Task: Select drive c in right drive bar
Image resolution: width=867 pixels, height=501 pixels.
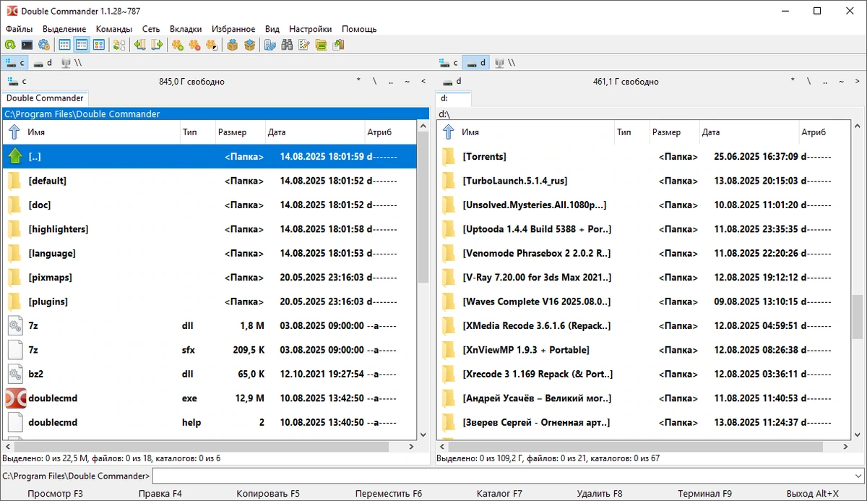Action: pyautogui.click(x=448, y=63)
